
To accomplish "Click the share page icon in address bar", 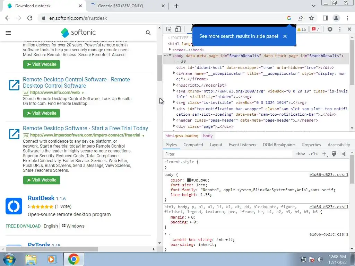I will pyautogui.click(x=300, y=18).
